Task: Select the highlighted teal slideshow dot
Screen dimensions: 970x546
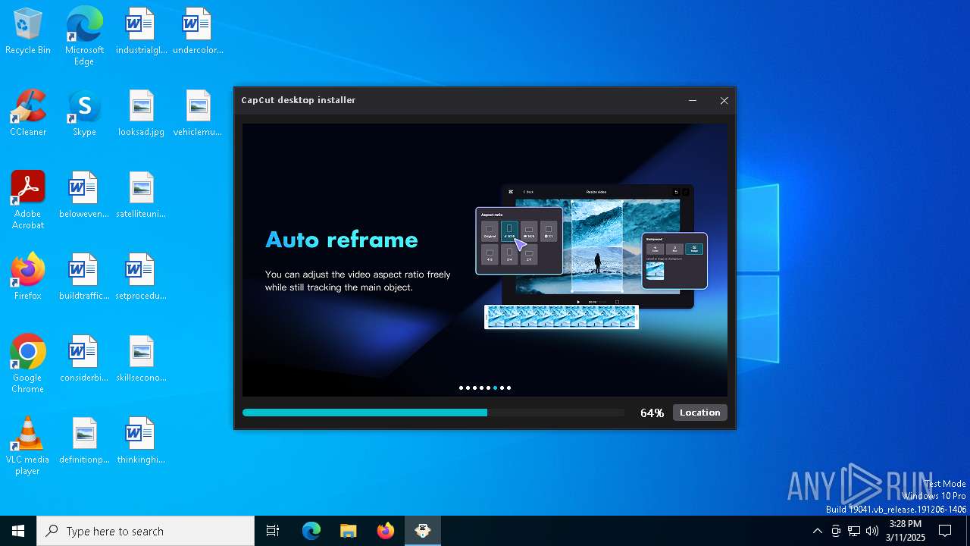Action: click(x=495, y=388)
